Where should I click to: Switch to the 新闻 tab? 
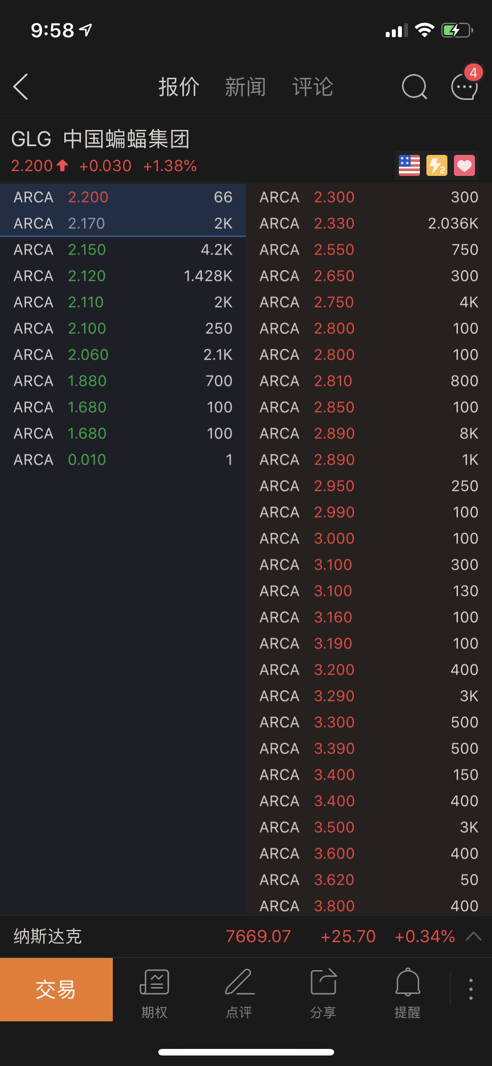[245, 87]
